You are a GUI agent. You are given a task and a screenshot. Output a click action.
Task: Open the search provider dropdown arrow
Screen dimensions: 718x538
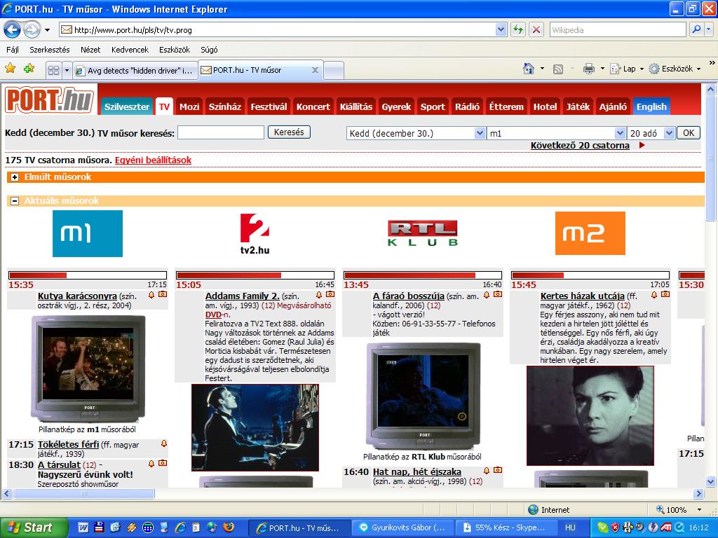coord(709,29)
